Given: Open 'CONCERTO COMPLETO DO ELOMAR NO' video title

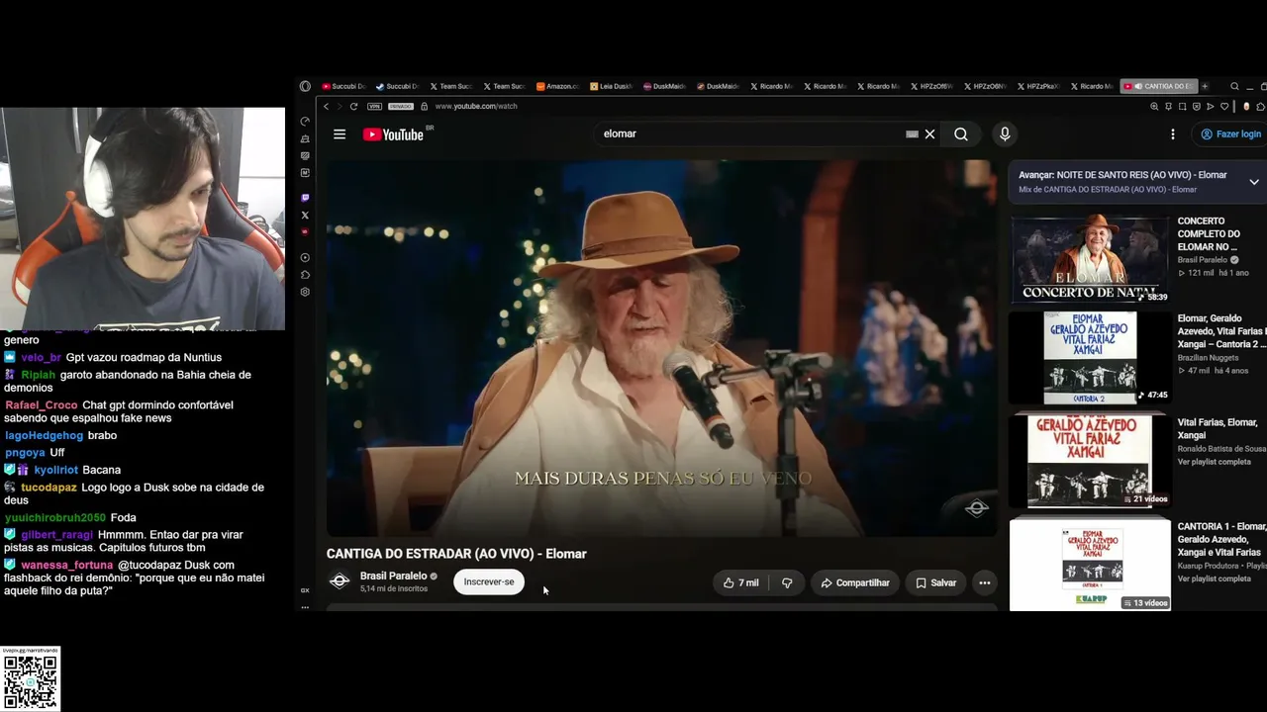Looking at the screenshot, I should tap(1209, 234).
